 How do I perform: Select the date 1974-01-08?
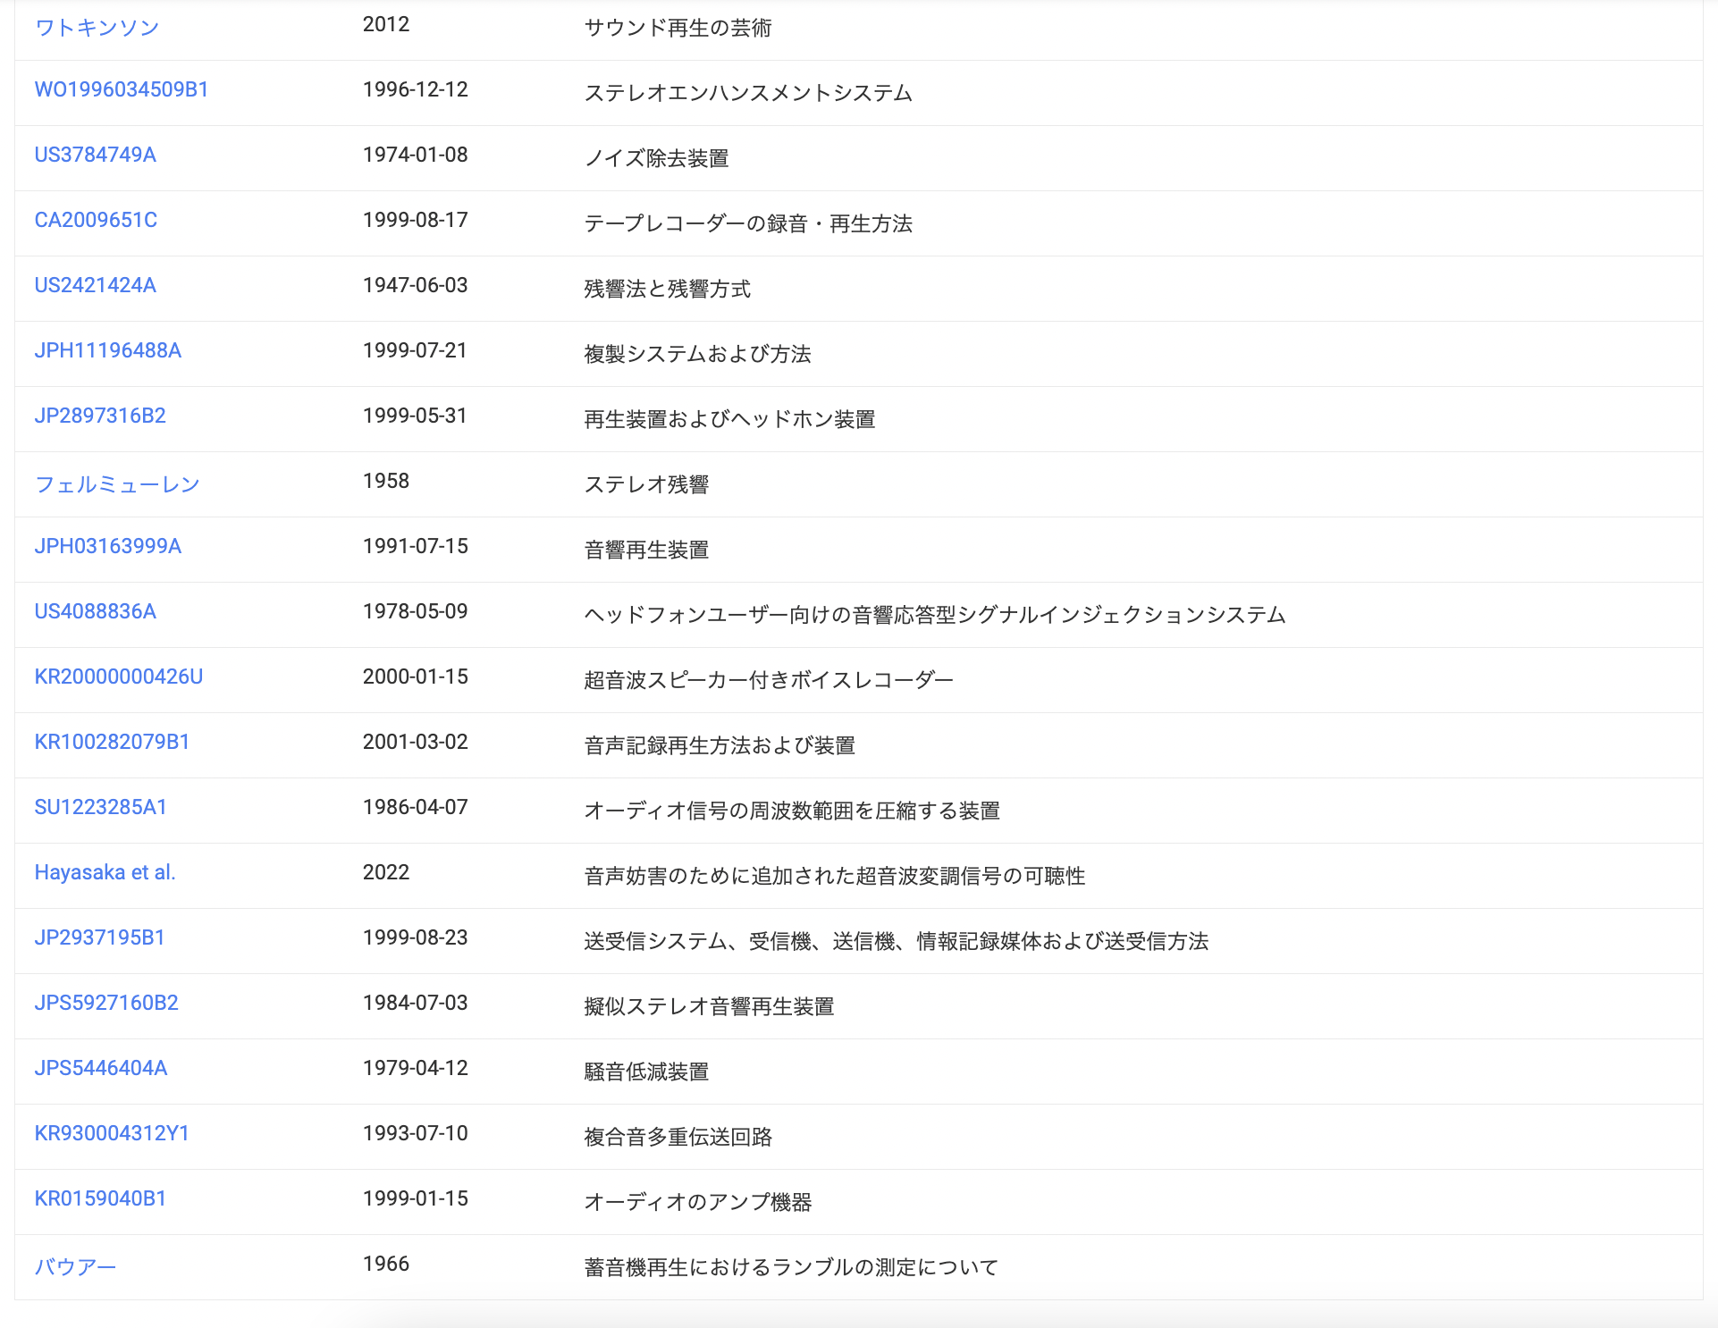point(416,155)
